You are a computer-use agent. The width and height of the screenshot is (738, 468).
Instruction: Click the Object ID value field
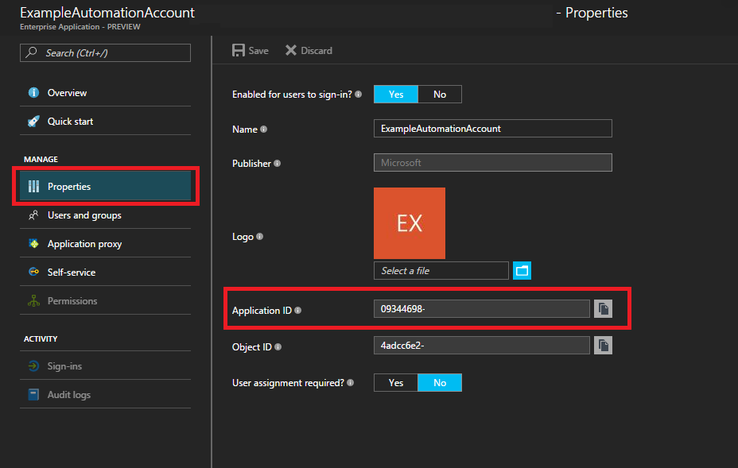pyautogui.click(x=481, y=345)
